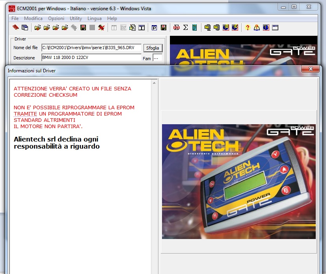Open the Lingua menu

[95, 18]
